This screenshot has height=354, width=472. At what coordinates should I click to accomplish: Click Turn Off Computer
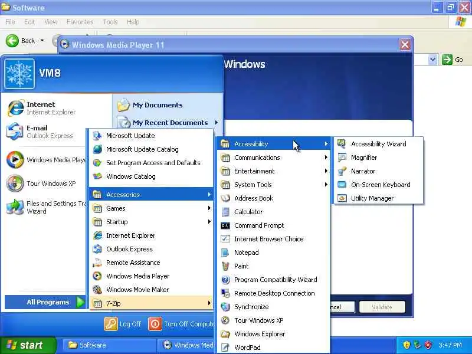tap(182, 324)
